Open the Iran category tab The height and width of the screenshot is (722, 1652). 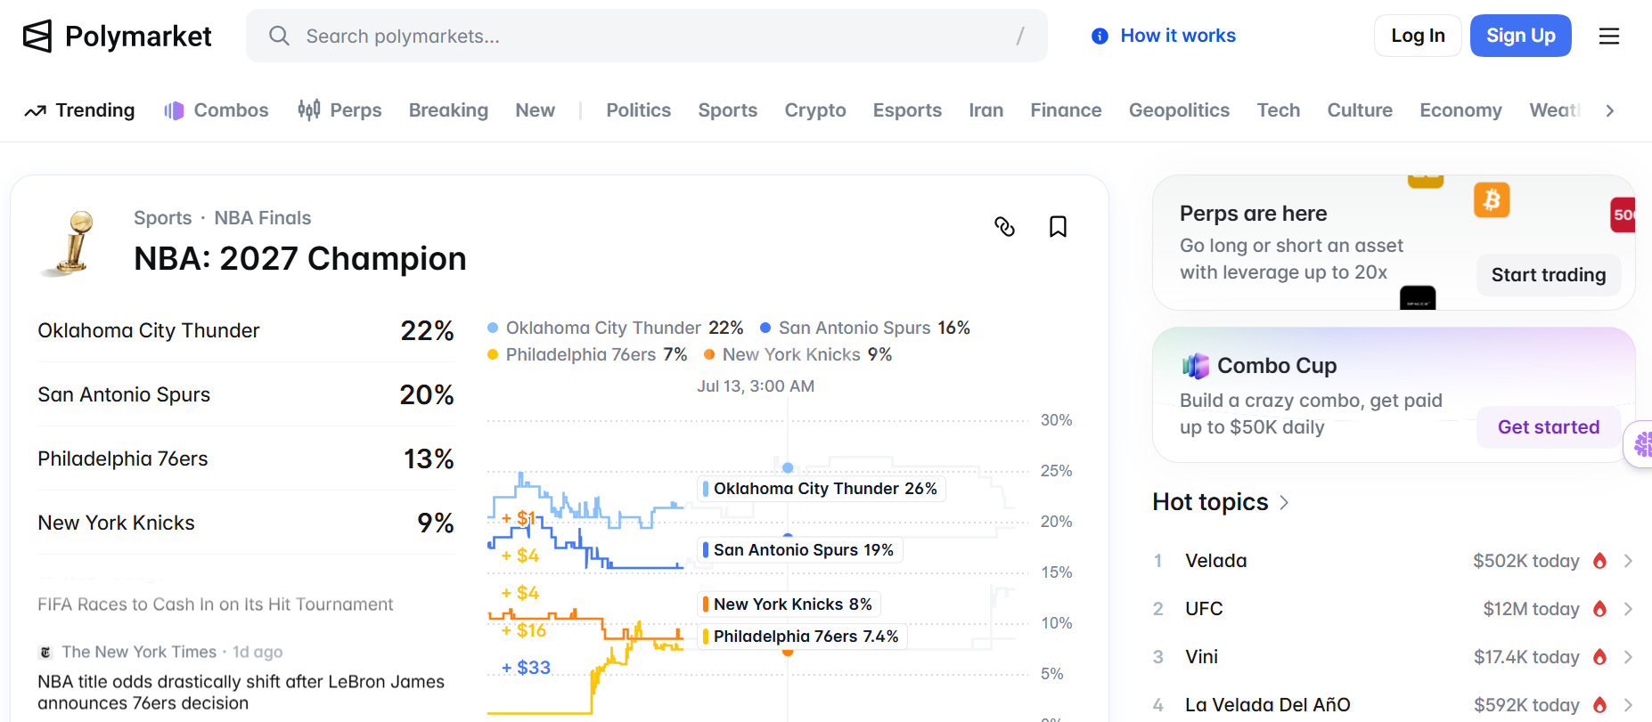click(986, 110)
